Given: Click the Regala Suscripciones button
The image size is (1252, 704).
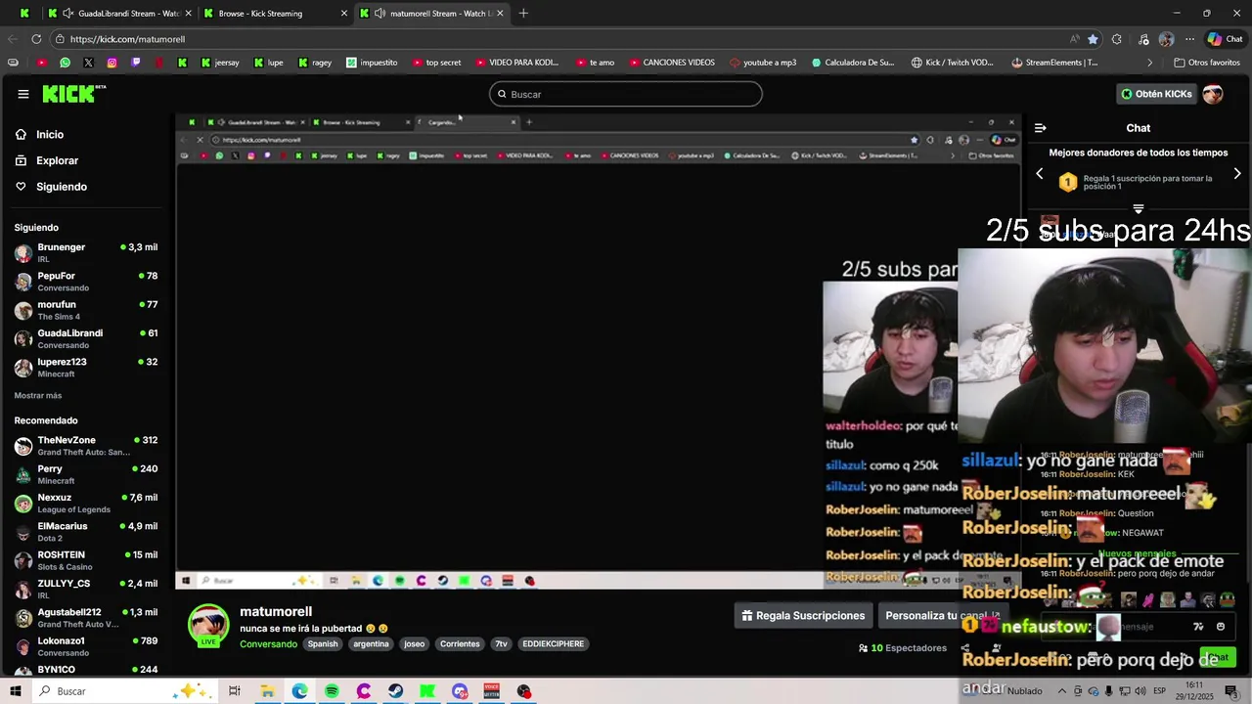Looking at the screenshot, I should [803, 615].
